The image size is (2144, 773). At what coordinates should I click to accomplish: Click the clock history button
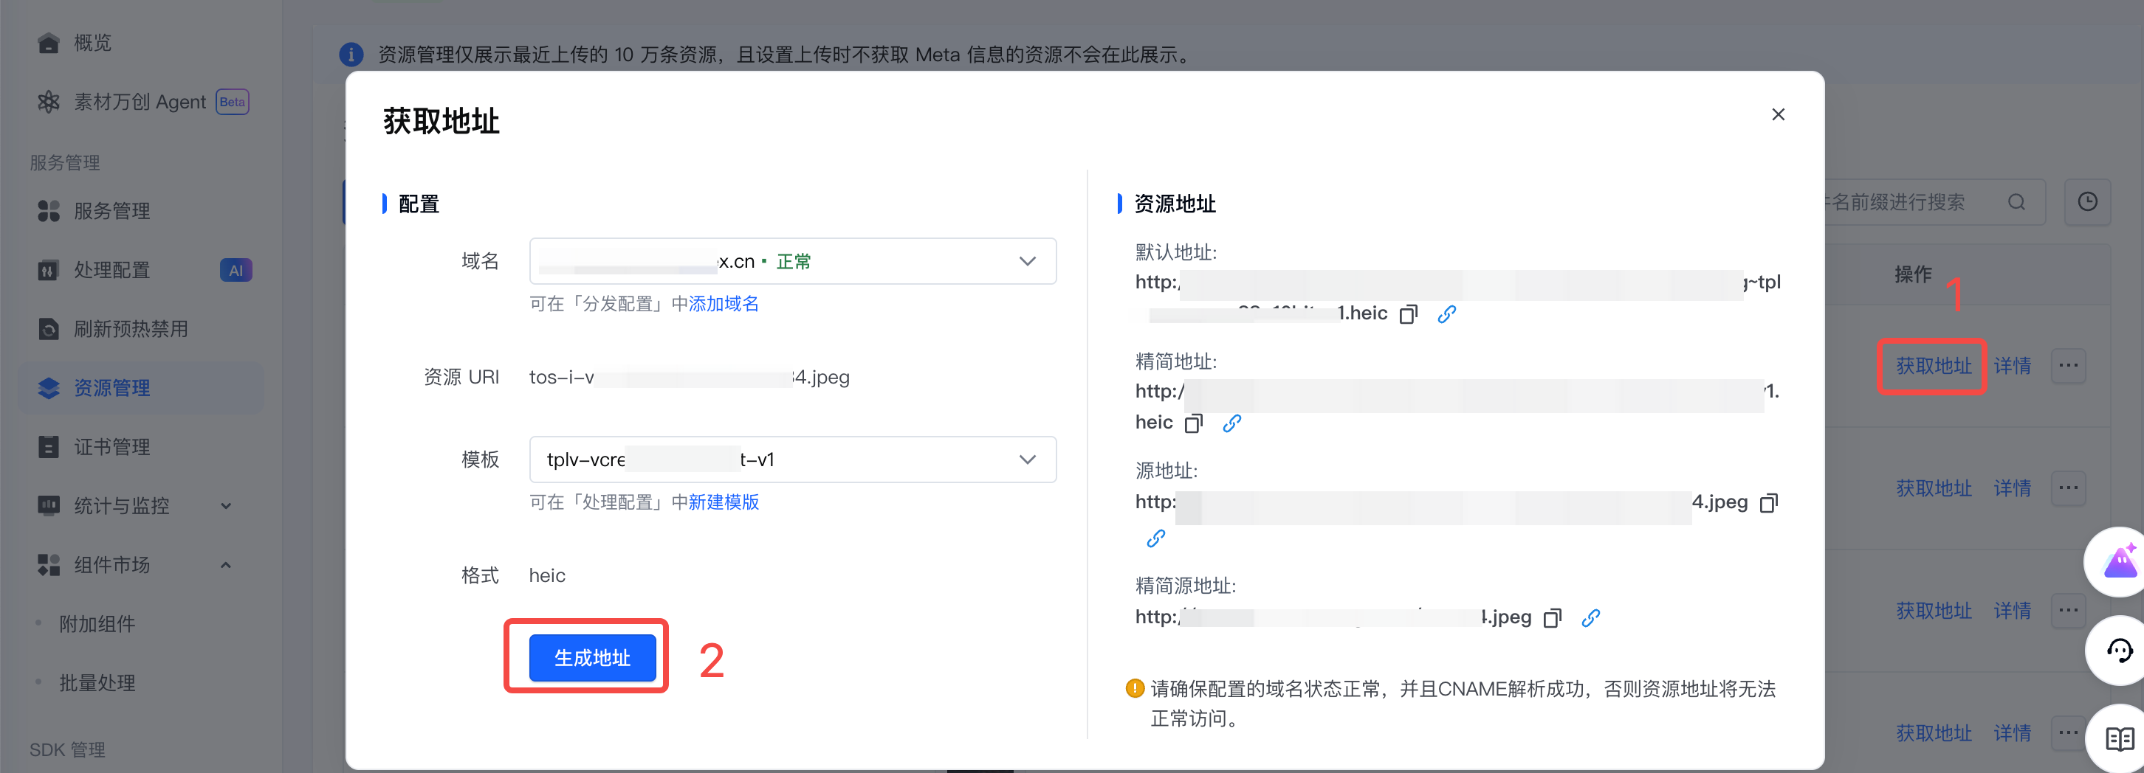[2087, 202]
